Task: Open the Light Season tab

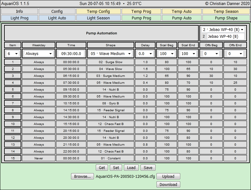Action: point(98,18)
